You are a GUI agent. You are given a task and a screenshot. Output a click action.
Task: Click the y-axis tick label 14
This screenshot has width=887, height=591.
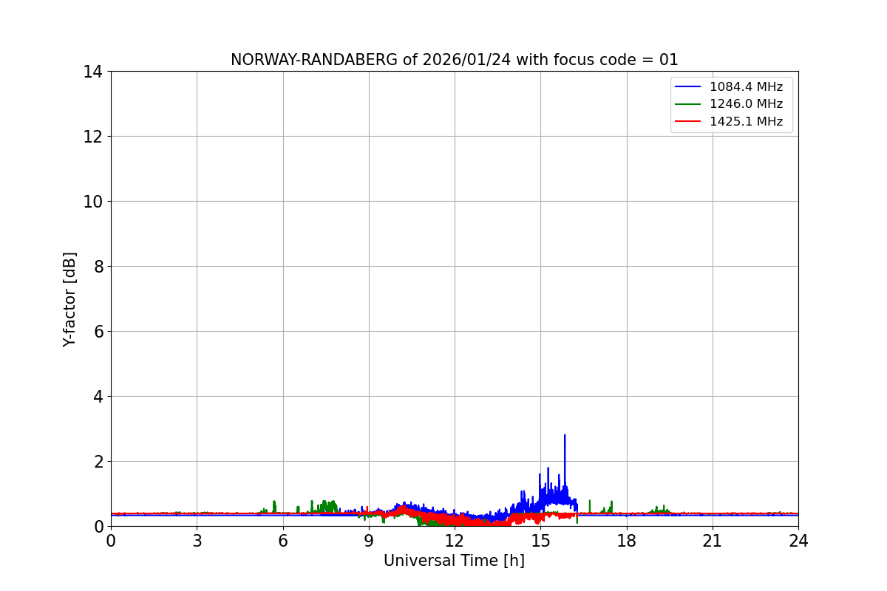coord(93,72)
